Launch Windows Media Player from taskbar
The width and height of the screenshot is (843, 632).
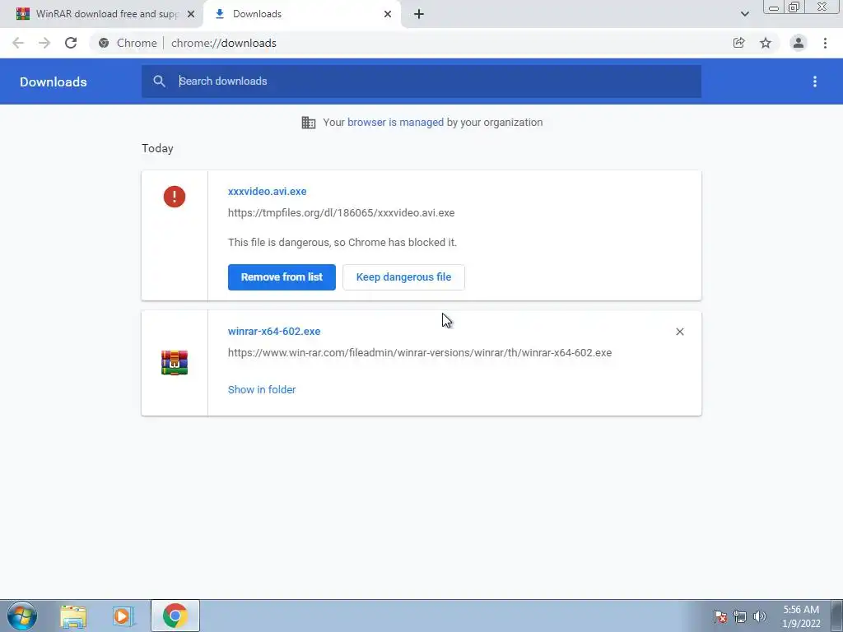tap(123, 616)
